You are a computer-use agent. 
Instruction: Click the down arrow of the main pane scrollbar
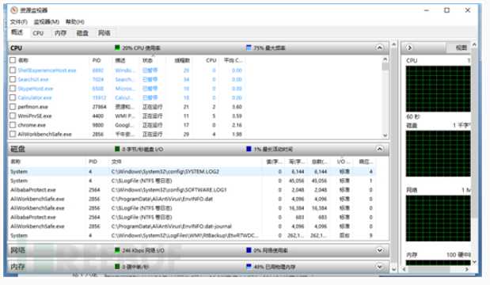click(x=393, y=268)
